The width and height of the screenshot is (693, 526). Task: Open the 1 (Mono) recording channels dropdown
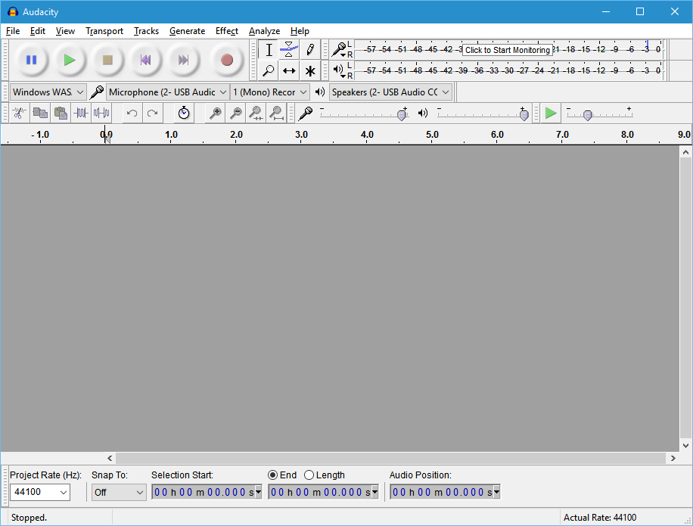tap(269, 92)
